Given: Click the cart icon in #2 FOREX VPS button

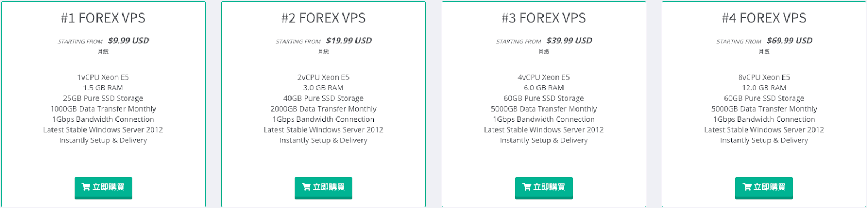Looking at the screenshot, I should [306, 187].
